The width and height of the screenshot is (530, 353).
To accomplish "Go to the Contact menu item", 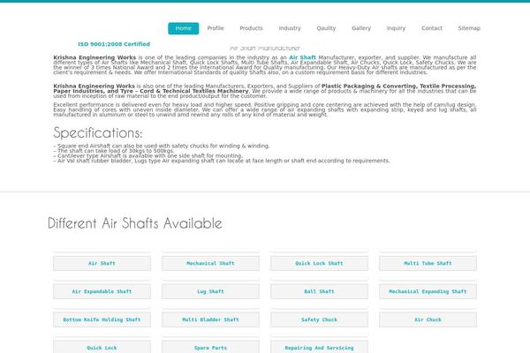I will (x=432, y=28).
